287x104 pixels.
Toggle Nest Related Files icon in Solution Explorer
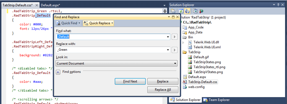pyautogui.click(x=187, y=11)
